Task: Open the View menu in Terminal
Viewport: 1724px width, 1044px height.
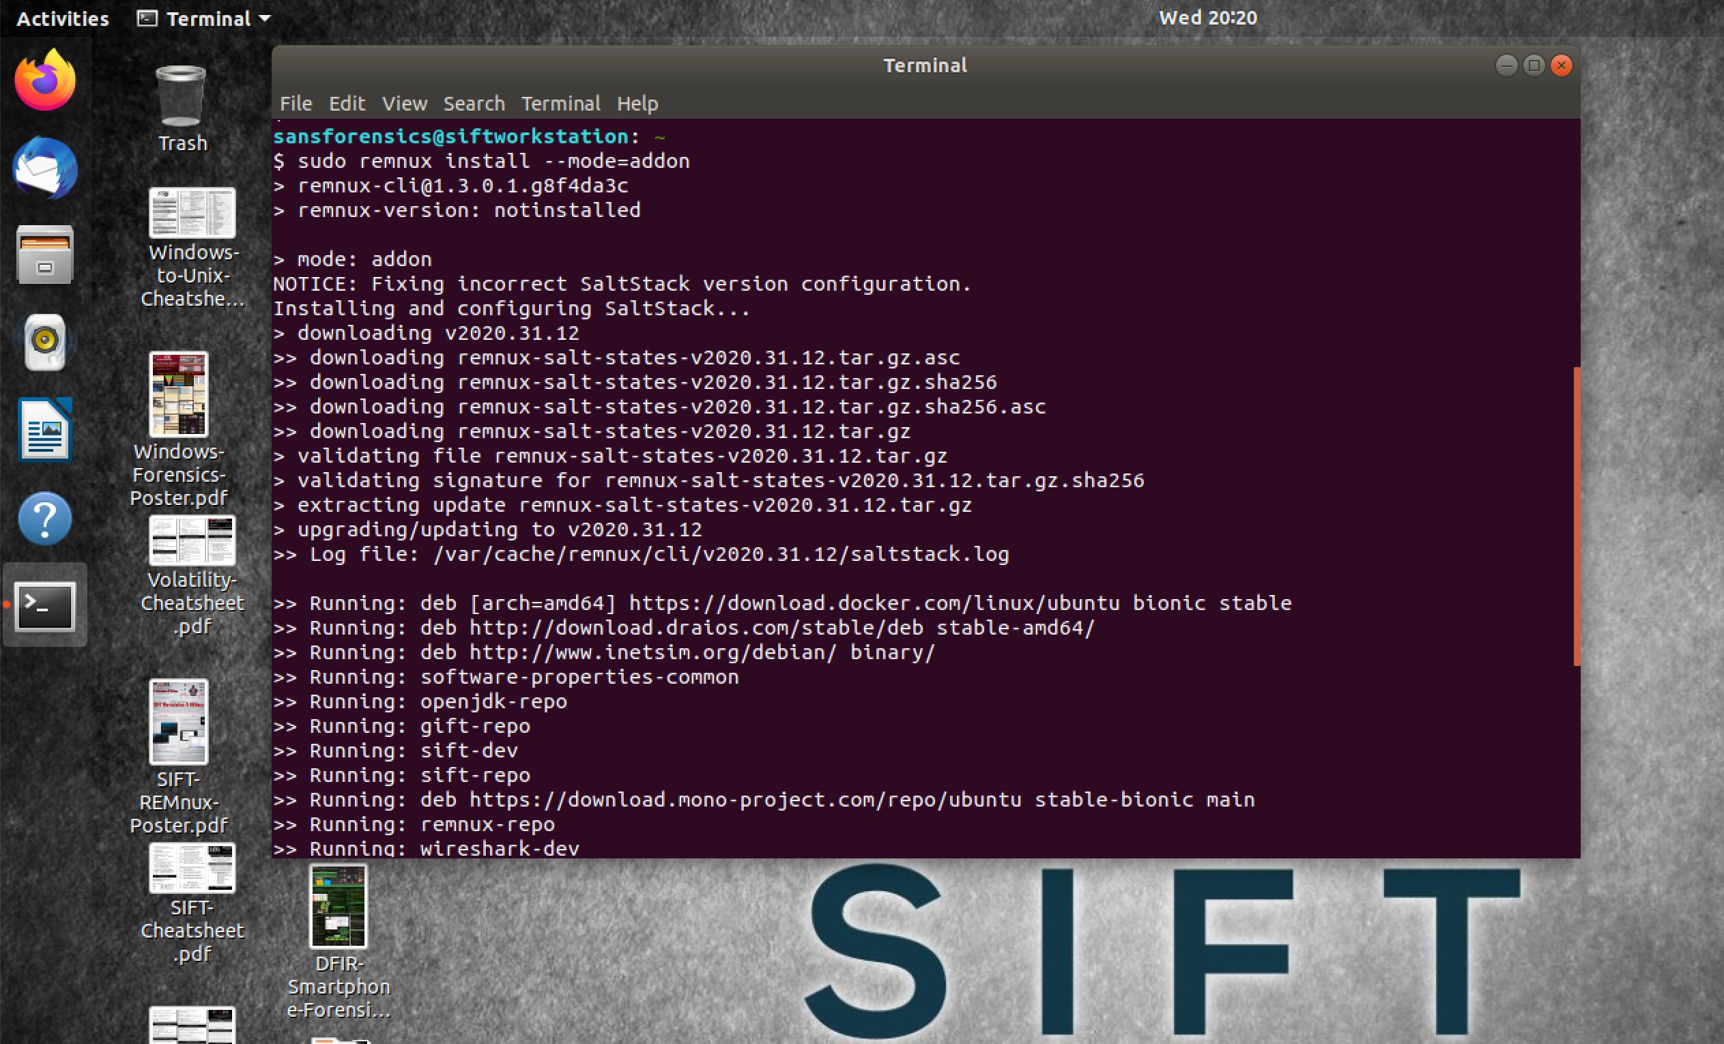Action: (x=405, y=104)
